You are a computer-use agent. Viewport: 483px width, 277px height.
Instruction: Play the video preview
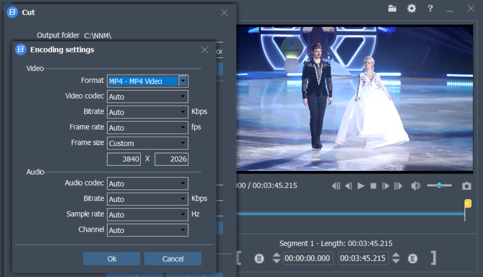(x=361, y=186)
